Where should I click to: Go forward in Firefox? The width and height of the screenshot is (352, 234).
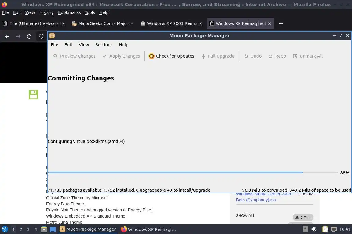point(18,37)
